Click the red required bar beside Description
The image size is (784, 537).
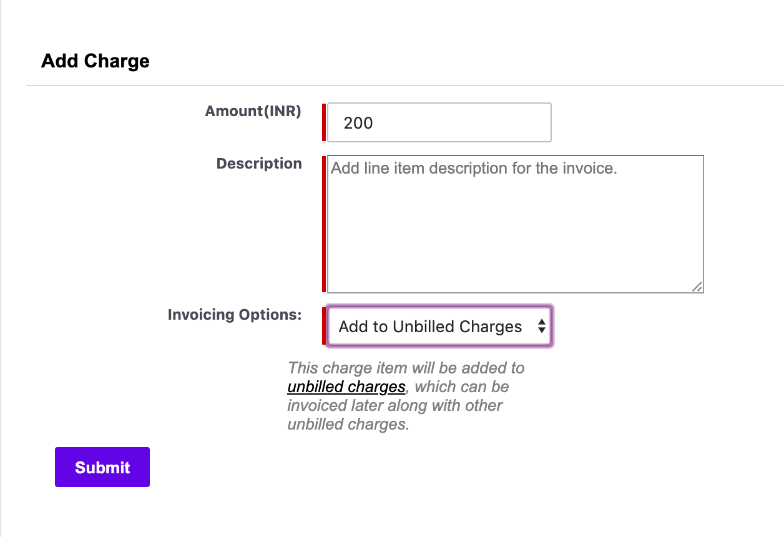(x=324, y=224)
